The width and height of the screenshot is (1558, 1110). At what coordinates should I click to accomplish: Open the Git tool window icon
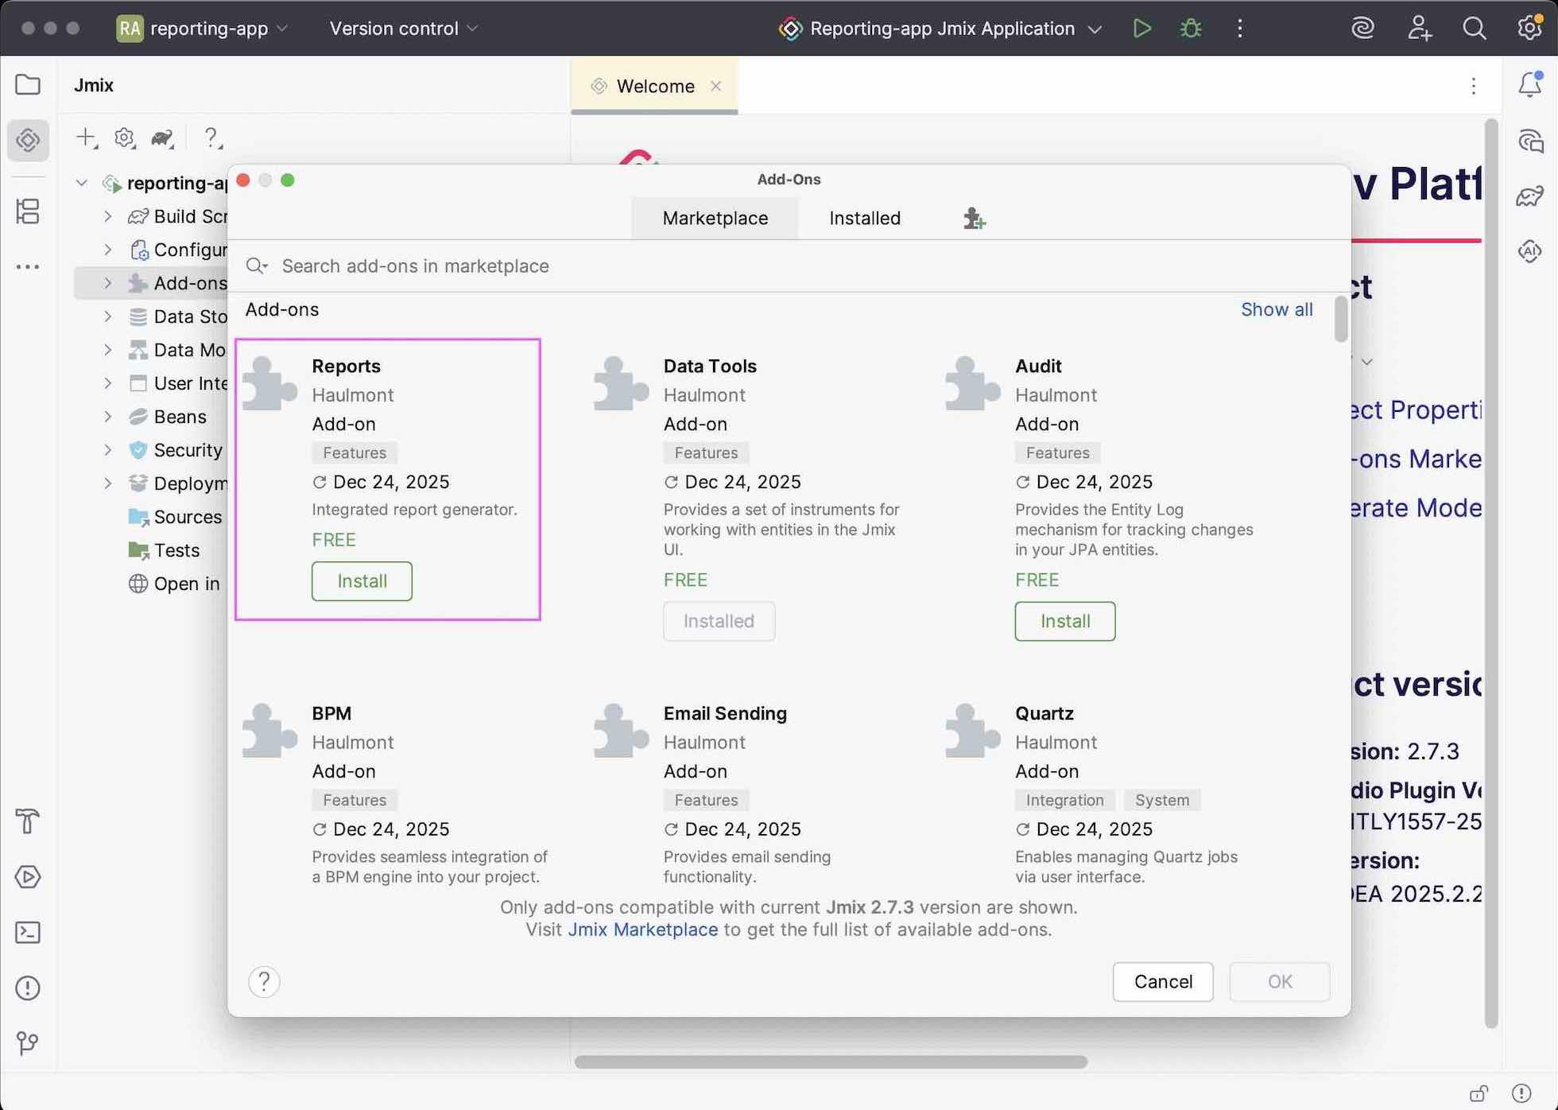tap(28, 1043)
